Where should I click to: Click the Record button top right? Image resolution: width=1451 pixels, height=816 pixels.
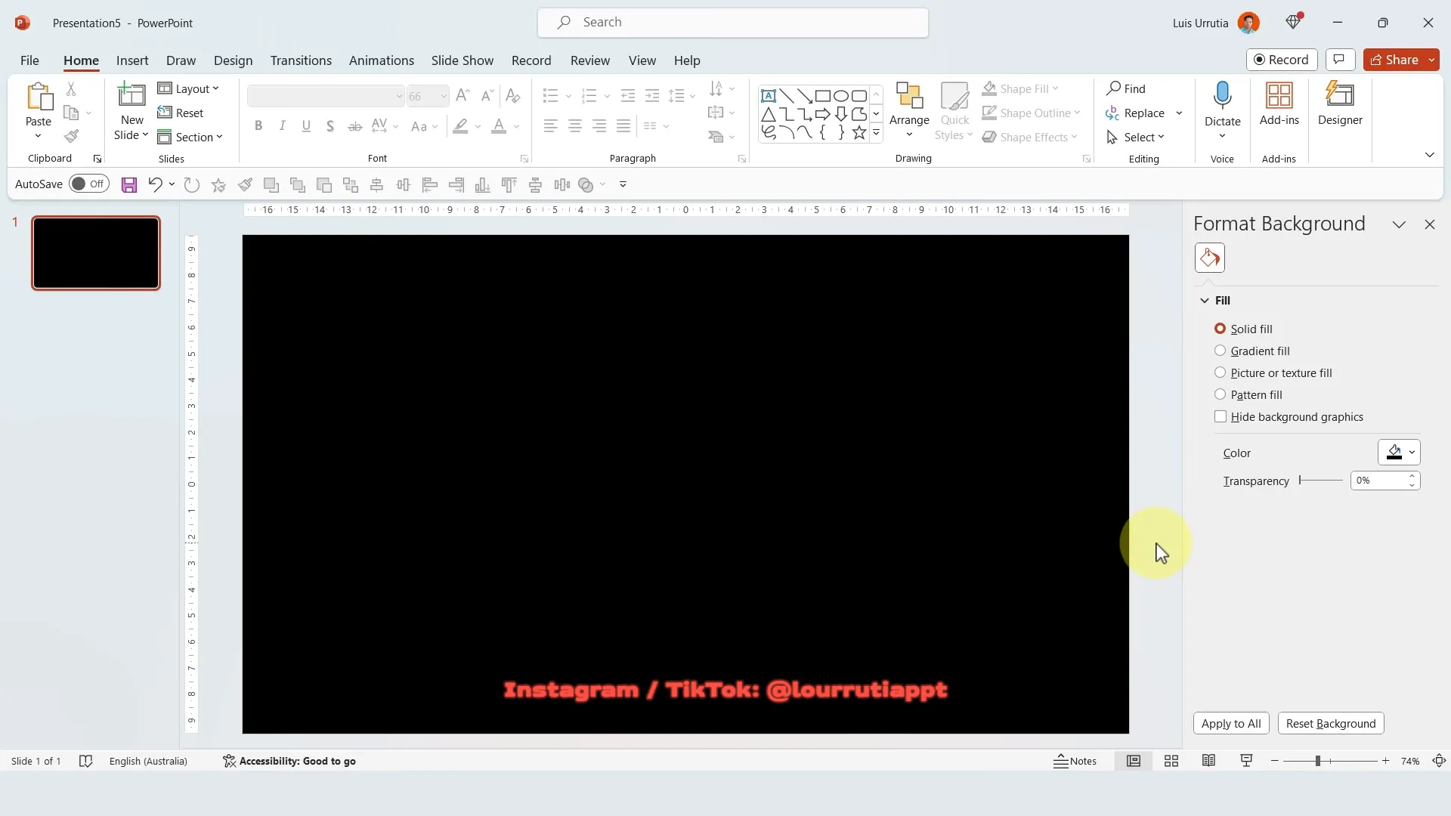click(1282, 60)
